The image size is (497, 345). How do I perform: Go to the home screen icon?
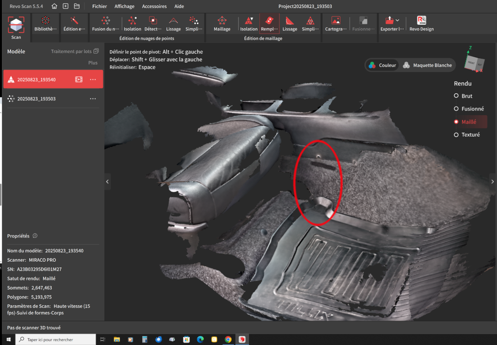pyautogui.click(x=54, y=6)
